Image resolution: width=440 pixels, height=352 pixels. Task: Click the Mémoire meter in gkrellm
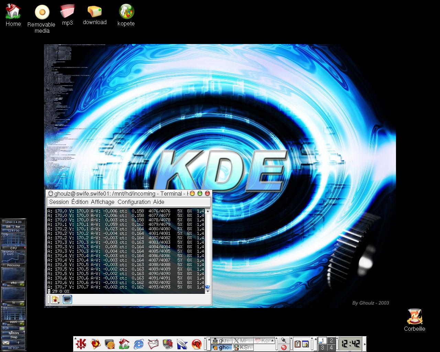[x=14, y=333]
